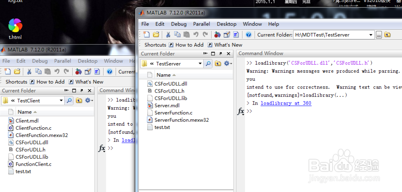Click search magnifier in TestServer folder panel
Screen dimensions: 402x192
click(208, 64)
